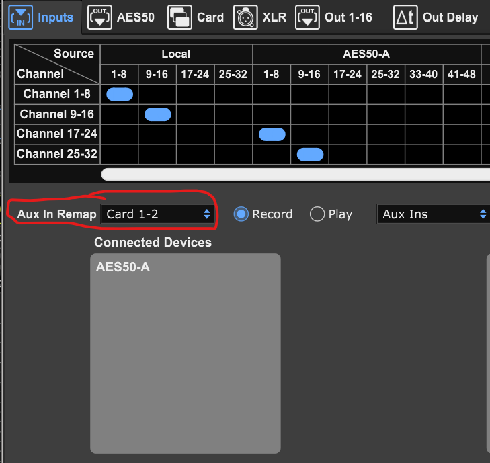This screenshot has height=463, width=490.
Task: Click the 'Channel 9-16' row label
Action: coord(57,114)
